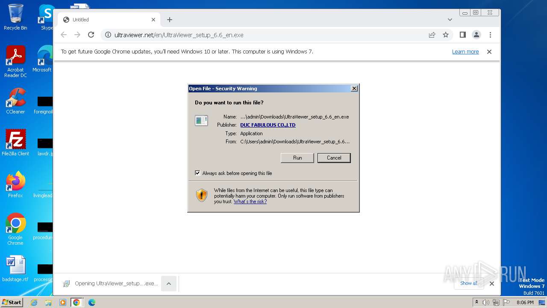Open Acrobat Reader DC desktop icon

point(15,62)
